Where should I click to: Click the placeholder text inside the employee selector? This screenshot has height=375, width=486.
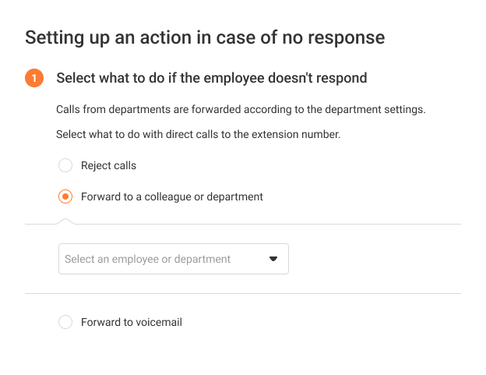(x=147, y=259)
